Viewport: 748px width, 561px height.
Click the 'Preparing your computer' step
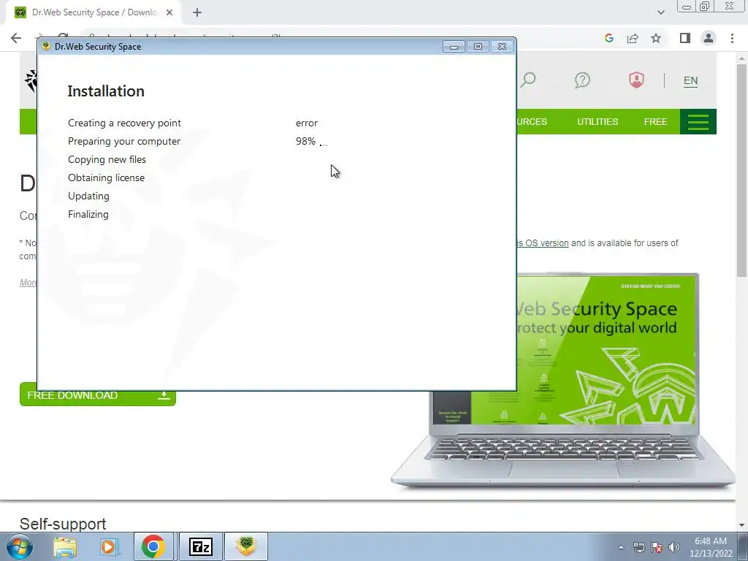tap(124, 141)
